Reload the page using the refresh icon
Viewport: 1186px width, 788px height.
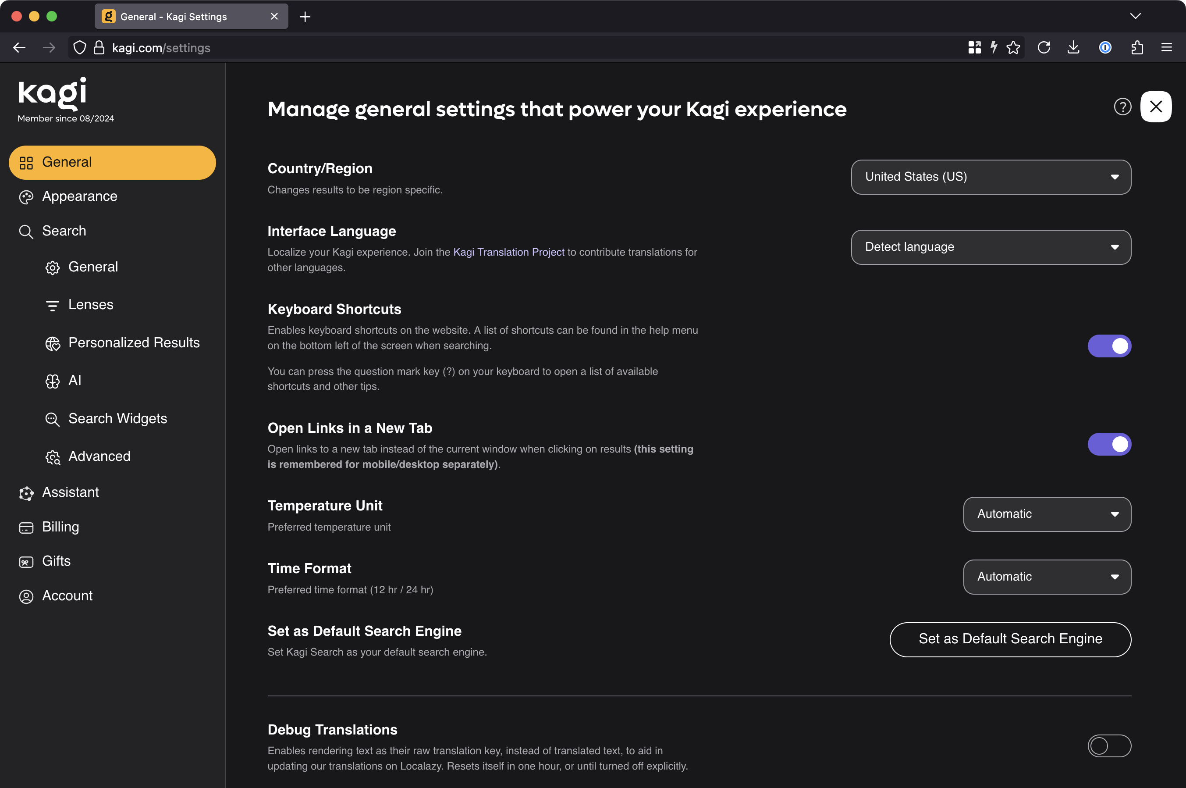(1044, 48)
